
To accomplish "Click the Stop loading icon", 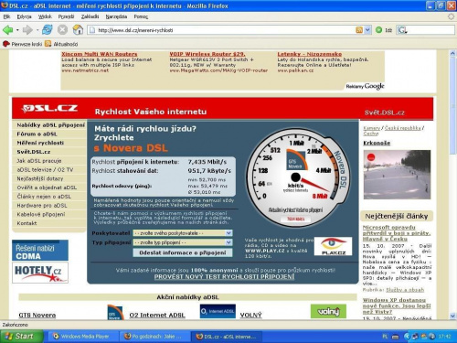I will tap(62, 30).
